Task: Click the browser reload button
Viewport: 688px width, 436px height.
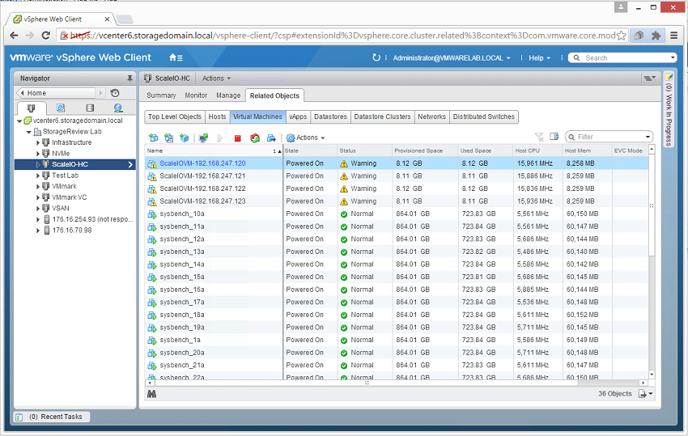Action: 45,36
